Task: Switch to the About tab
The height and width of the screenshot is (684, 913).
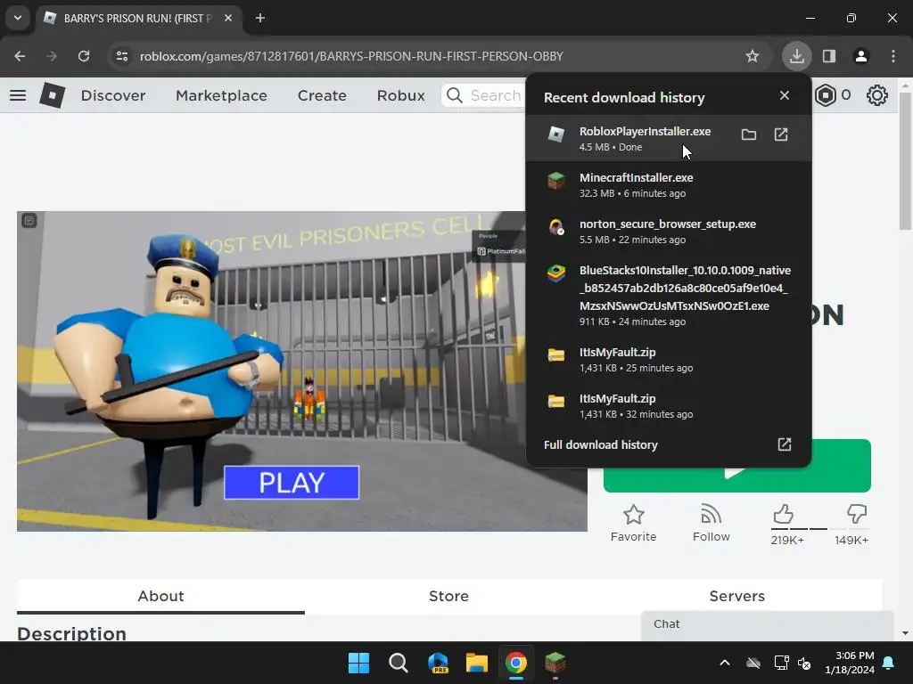Action: click(160, 596)
